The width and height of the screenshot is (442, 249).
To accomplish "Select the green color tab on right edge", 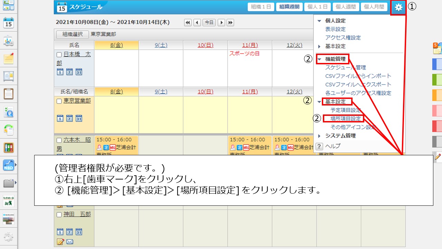I will (x=437, y=80).
